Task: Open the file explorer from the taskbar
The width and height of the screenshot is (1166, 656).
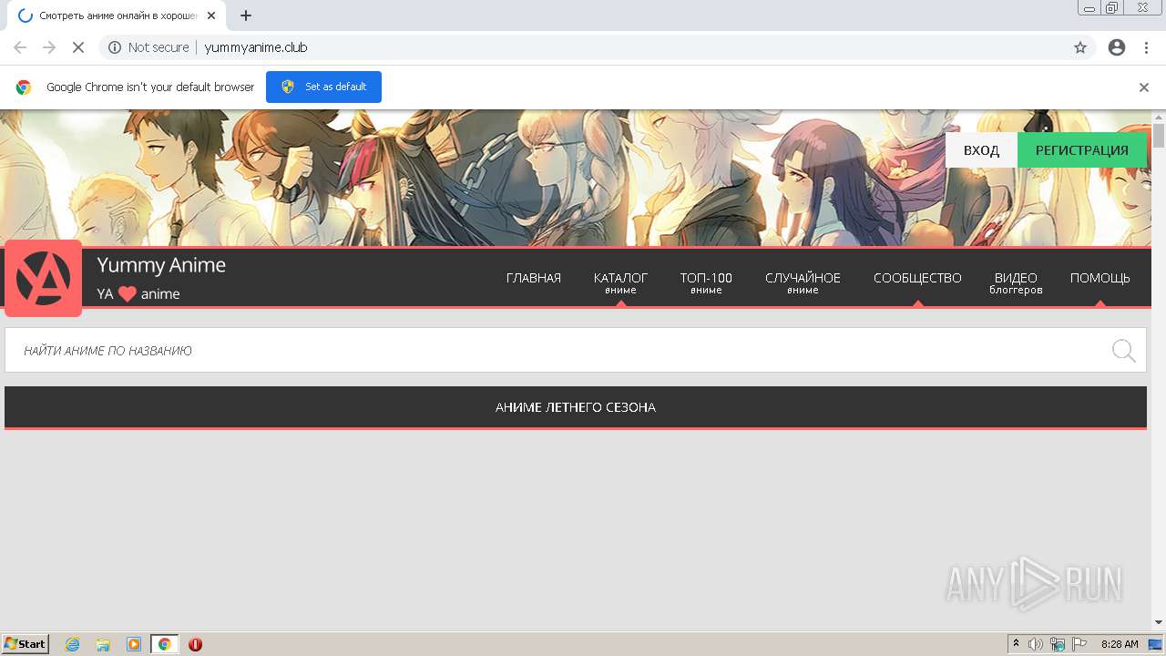Action: (103, 644)
